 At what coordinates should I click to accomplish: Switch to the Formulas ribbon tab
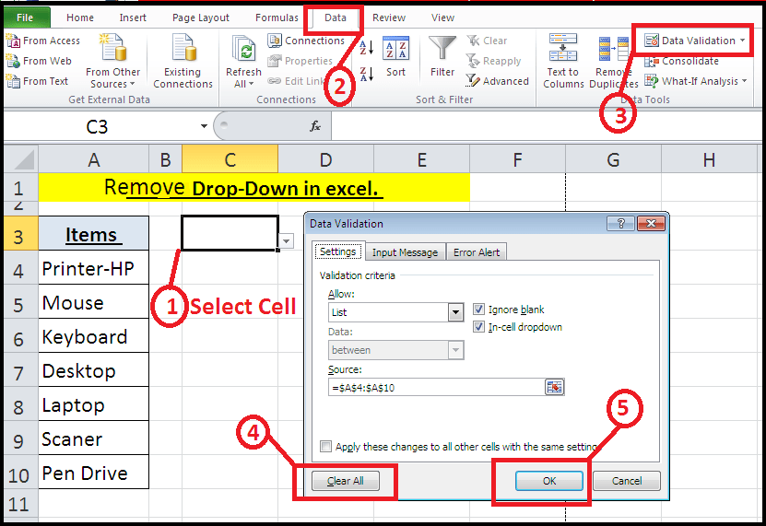pyautogui.click(x=277, y=18)
